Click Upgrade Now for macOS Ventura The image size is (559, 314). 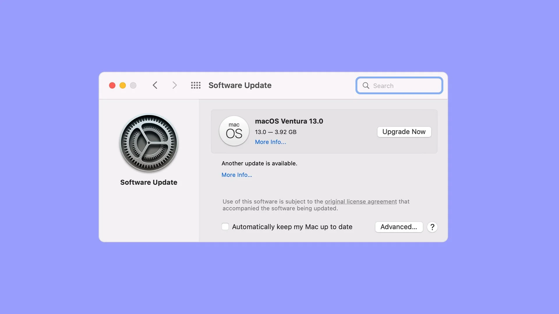click(x=404, y=132)
